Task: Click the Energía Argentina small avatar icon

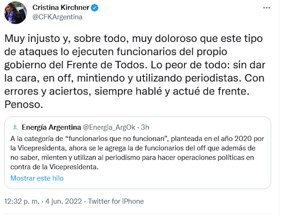Action: tap(15, 127)
